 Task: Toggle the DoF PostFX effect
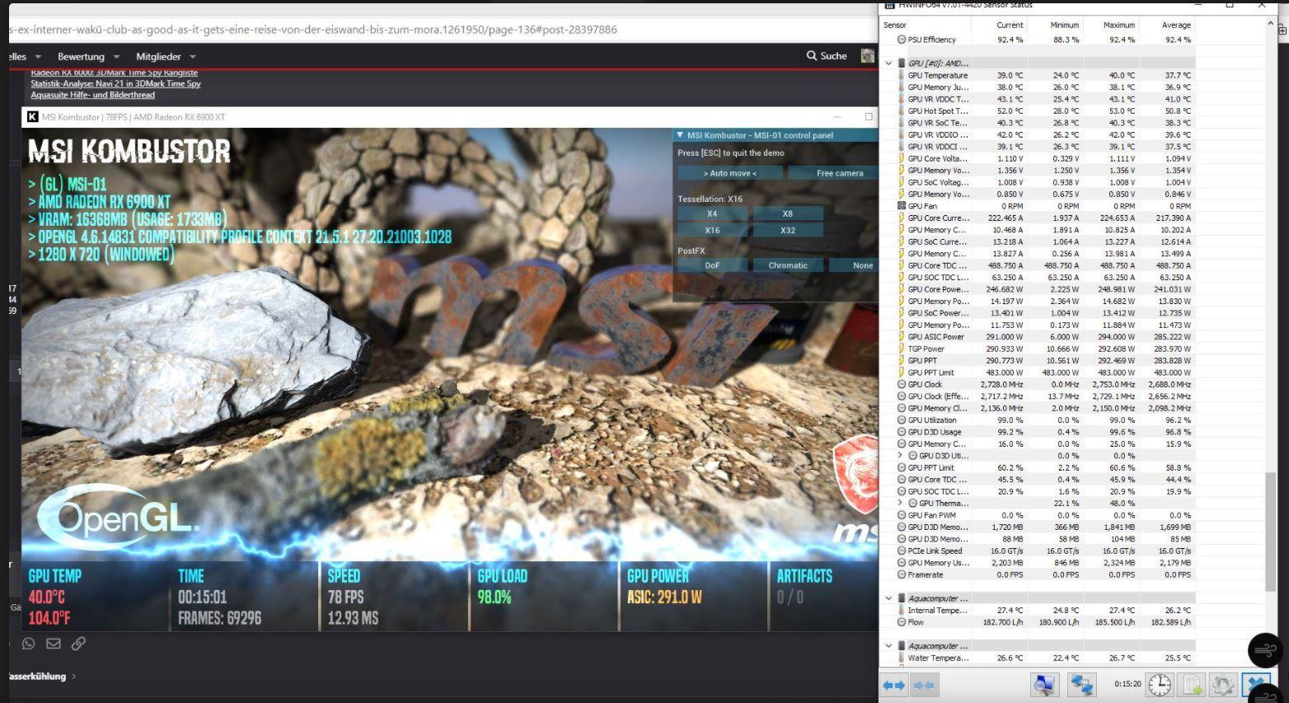712,265
